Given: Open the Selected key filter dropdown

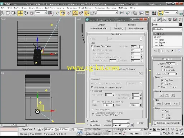Looking at the screenshot, I should (x=132, y=129).
